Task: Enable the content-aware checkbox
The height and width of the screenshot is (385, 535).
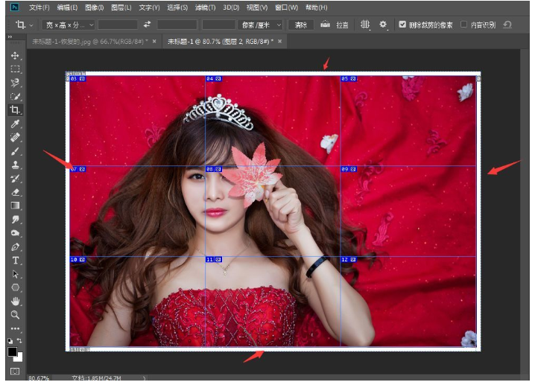Action: point(464,25)
